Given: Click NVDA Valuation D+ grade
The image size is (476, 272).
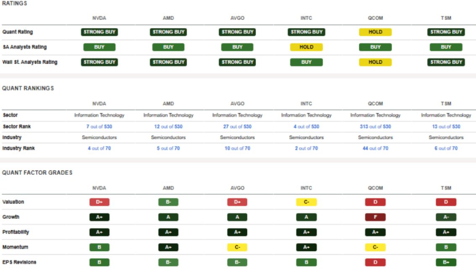Looking at the screenshot, I should click(99, 202).
